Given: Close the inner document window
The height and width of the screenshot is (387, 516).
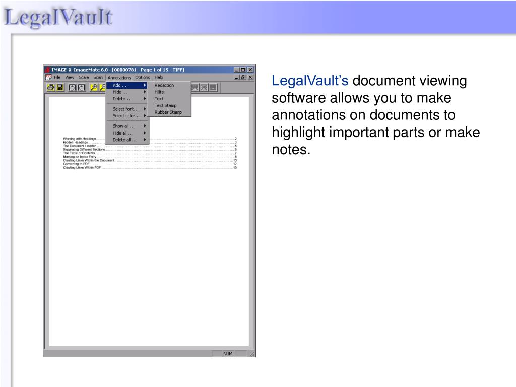Looking at the screenshot, I should pos(250,77).
